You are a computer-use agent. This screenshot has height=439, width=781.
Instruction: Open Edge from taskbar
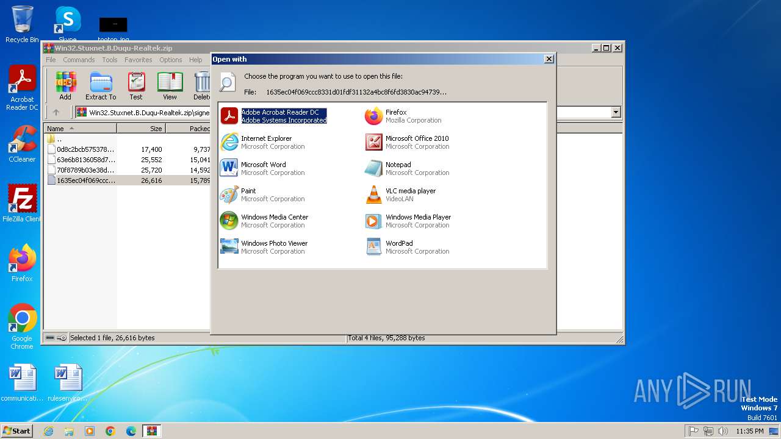(131, 431)
